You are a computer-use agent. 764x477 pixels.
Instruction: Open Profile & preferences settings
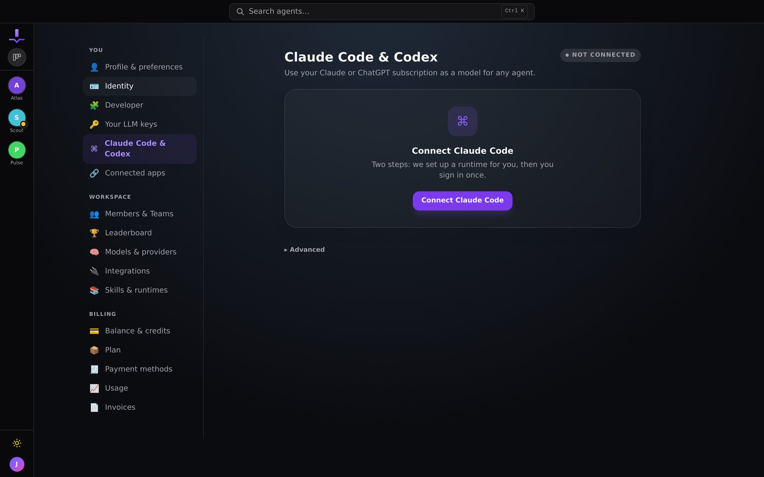pos(139,67)
